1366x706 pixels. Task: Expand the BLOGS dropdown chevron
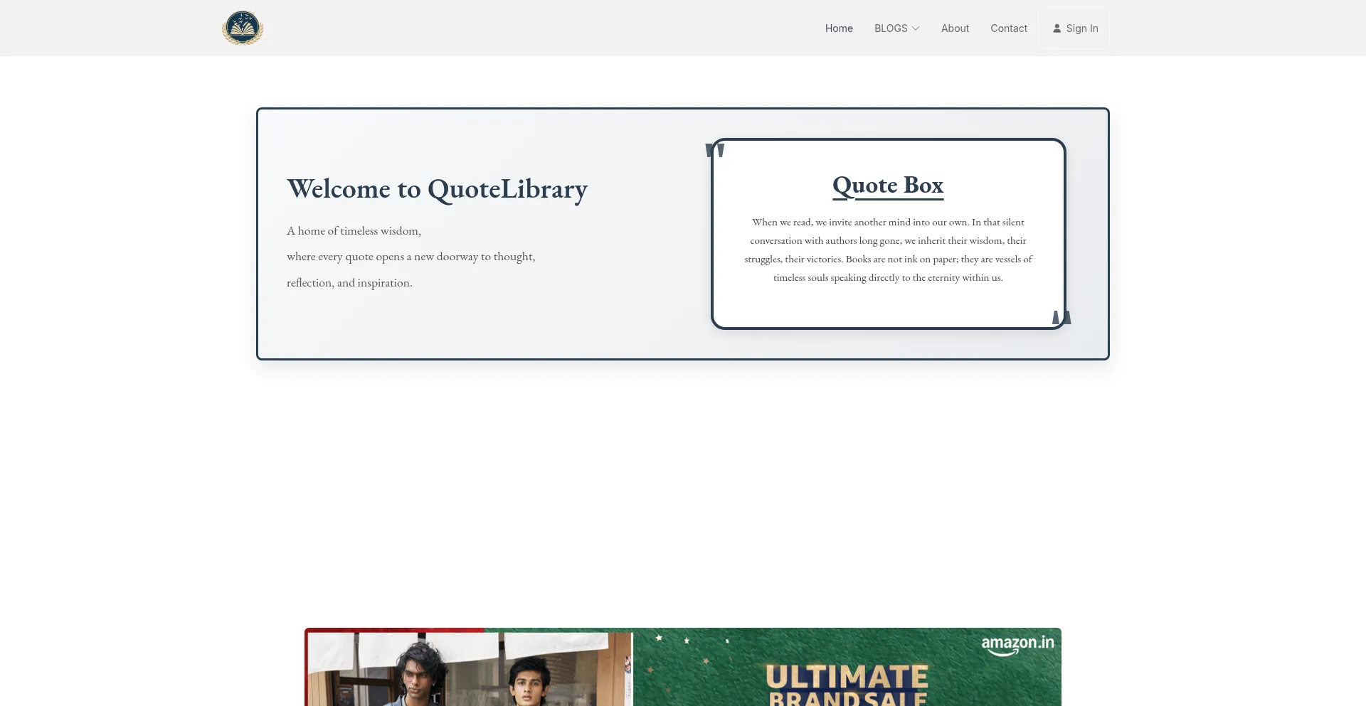(x=916, y=28)
